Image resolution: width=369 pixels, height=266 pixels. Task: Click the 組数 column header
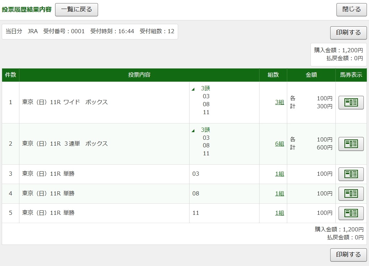tap(273, 75)
